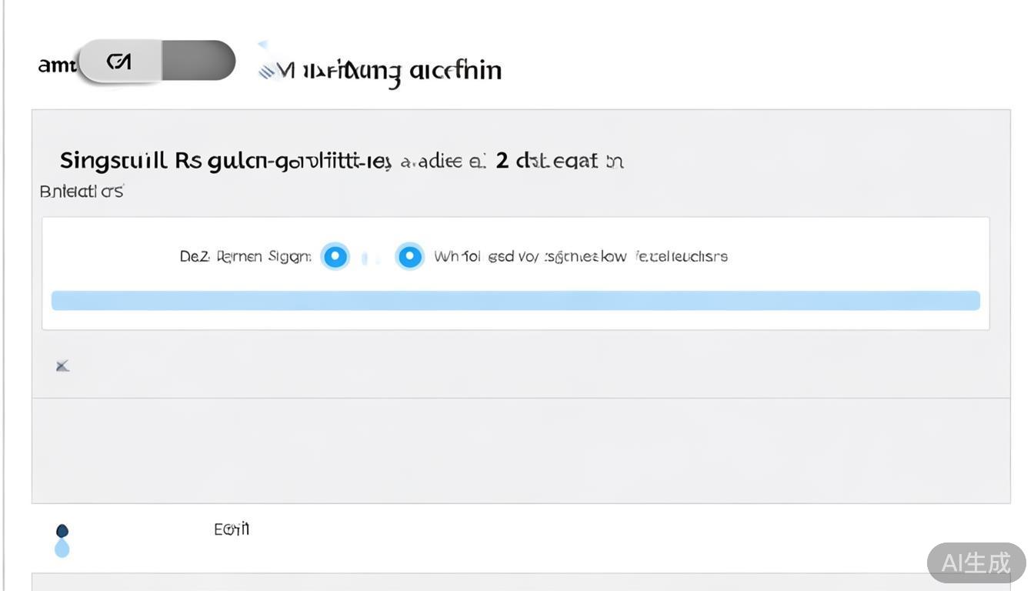1034x591 pixels.
Task: Click the "AI生成" badge
Action: click(x=976, y=563)
